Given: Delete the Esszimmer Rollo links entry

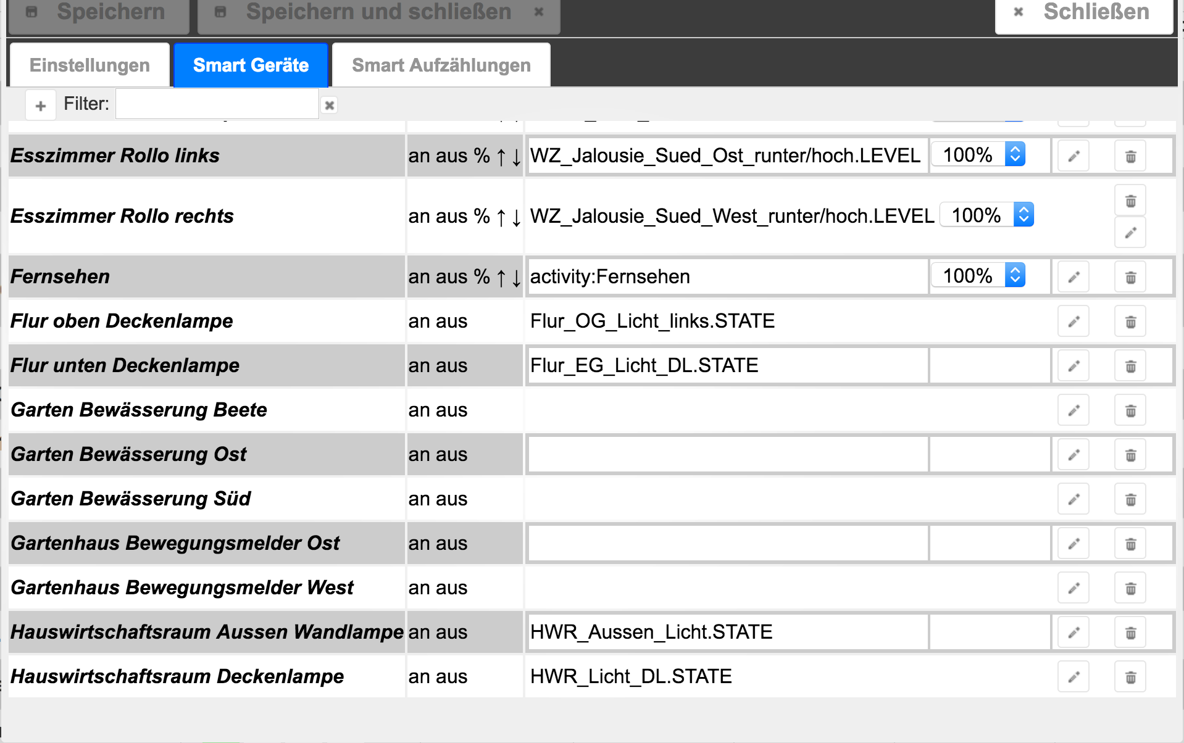Looking at the screenshot, I should (1130, 156).
